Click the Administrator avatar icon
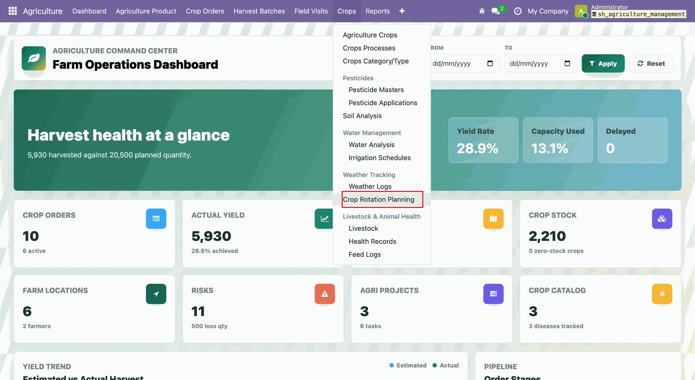This screenshot has width=695, height=380. (581, 11)
